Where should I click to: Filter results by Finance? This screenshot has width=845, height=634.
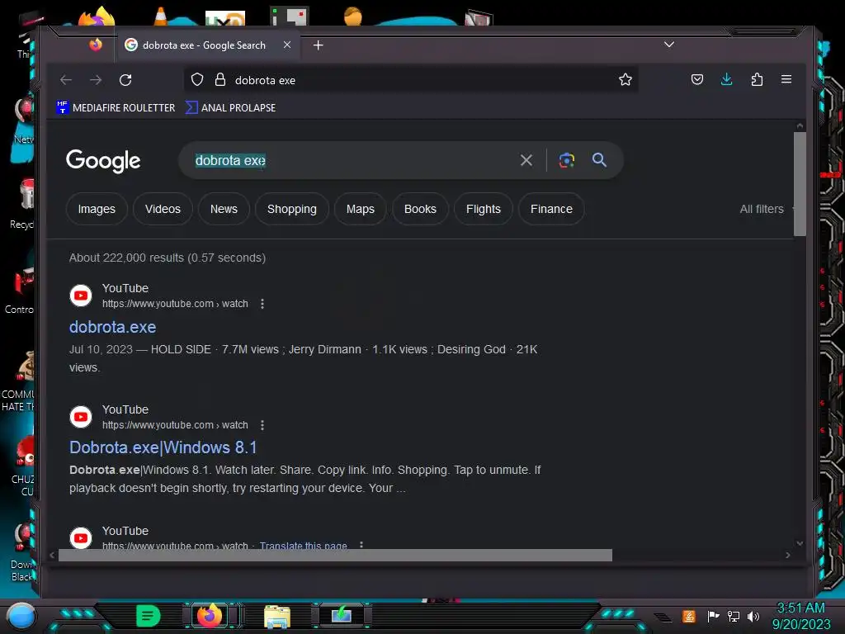(551, 209)
